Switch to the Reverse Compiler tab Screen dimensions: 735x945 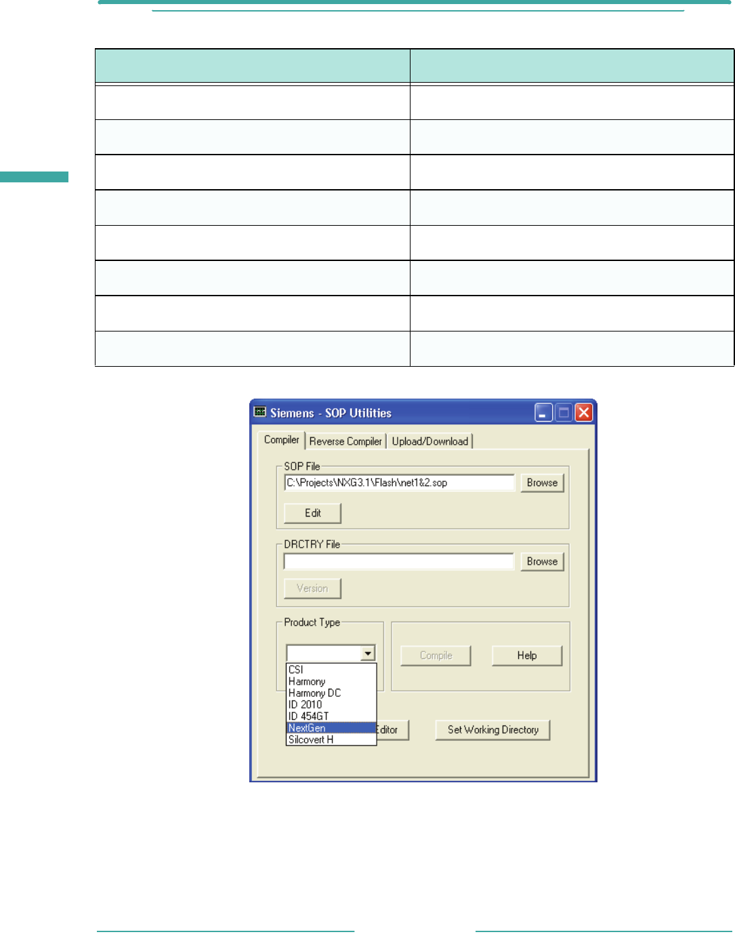(x=345, y=441)
